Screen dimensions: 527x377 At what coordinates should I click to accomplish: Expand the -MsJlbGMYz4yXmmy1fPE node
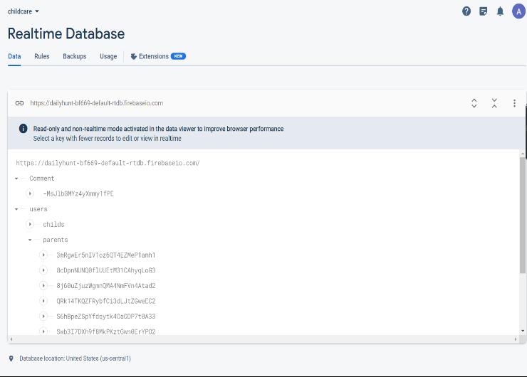[30, 193]
